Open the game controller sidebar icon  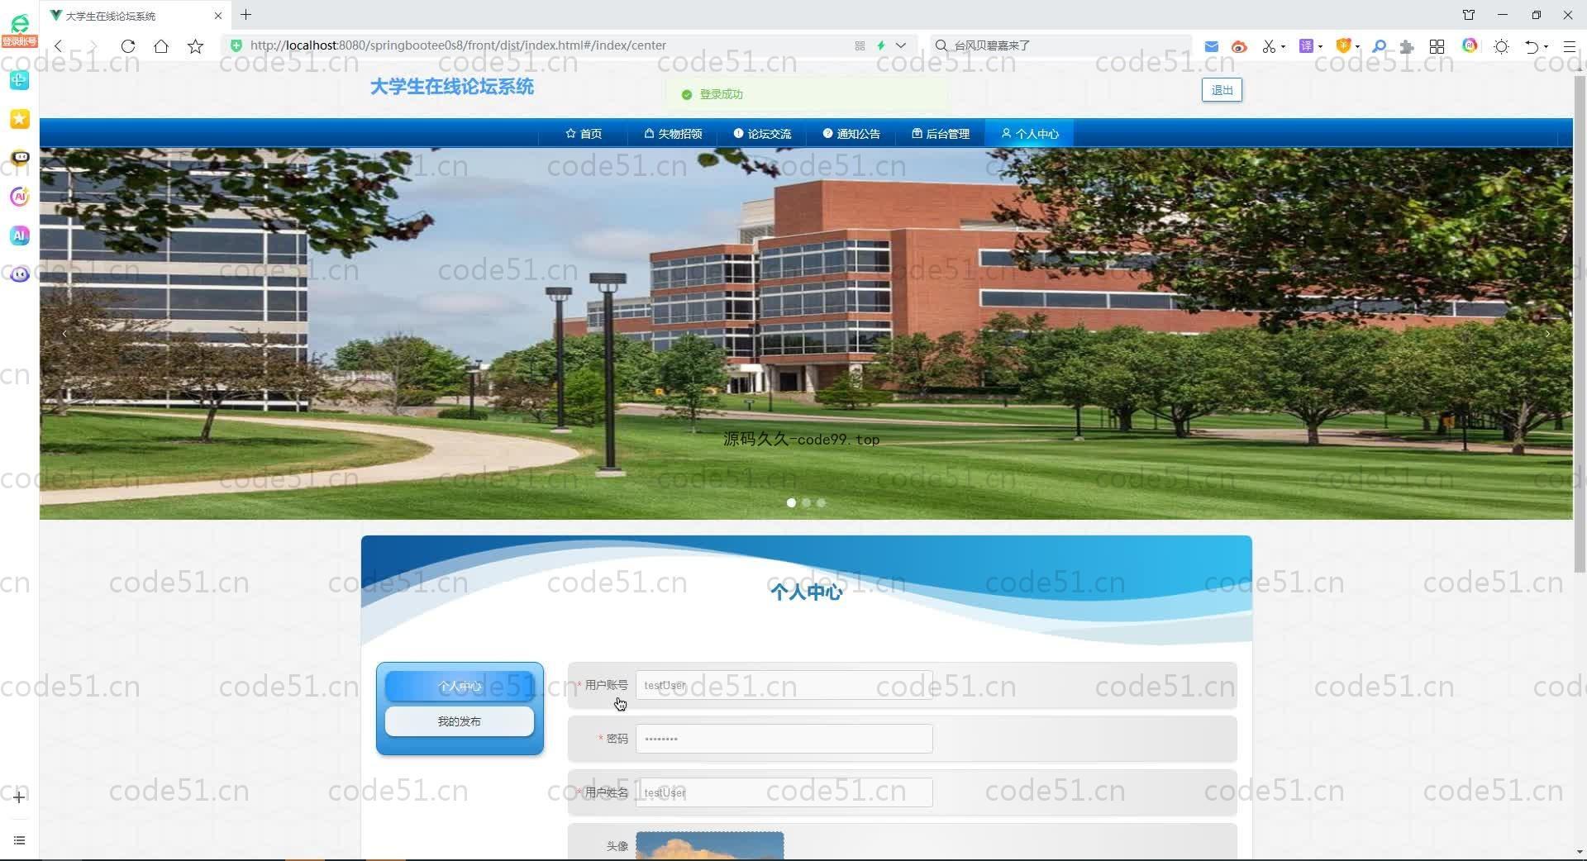19,157
